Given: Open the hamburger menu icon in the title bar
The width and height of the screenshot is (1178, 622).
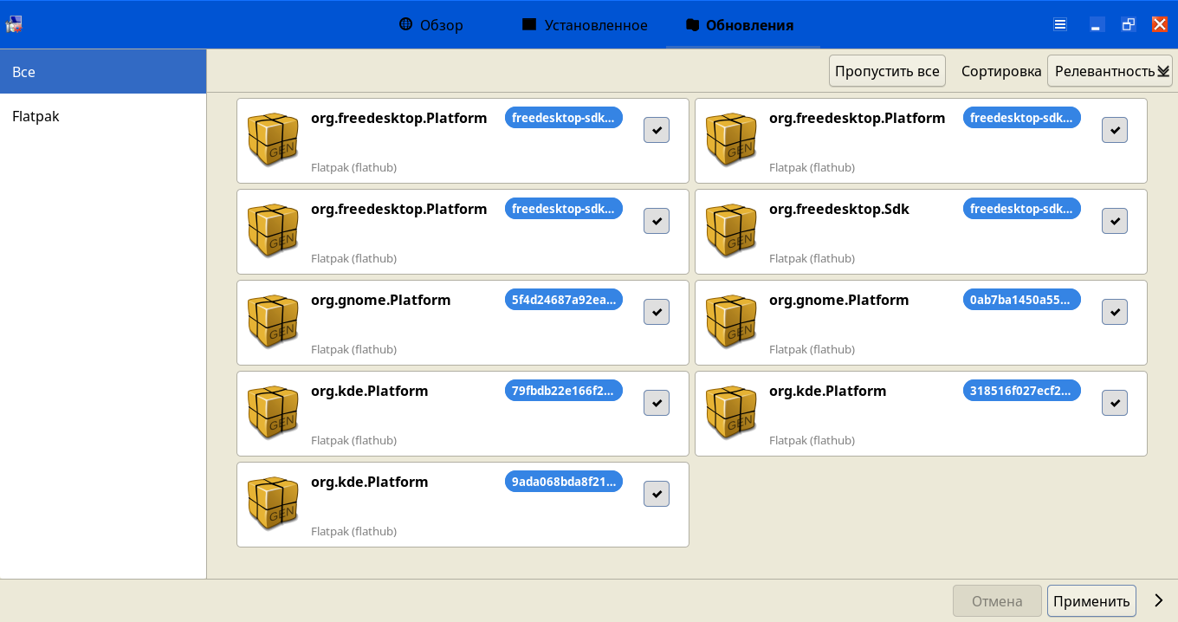Looking at the screenshot, I should (1060, 24).
